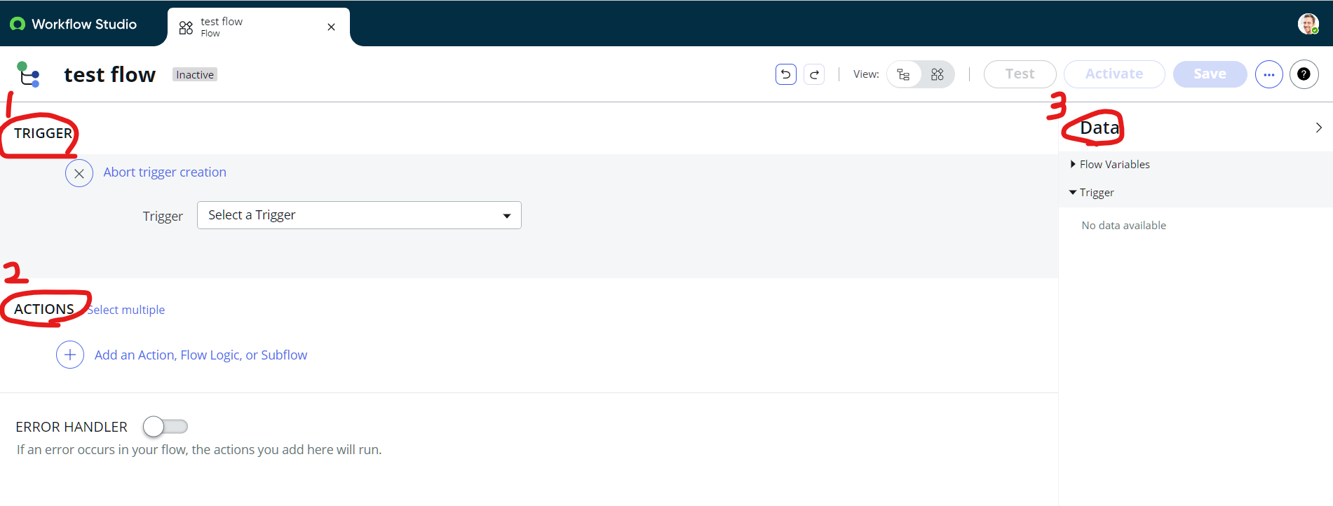The width and height of the screenshot is (1333, 506).
Task: Click the No data available text
Action: [1124, 226]
